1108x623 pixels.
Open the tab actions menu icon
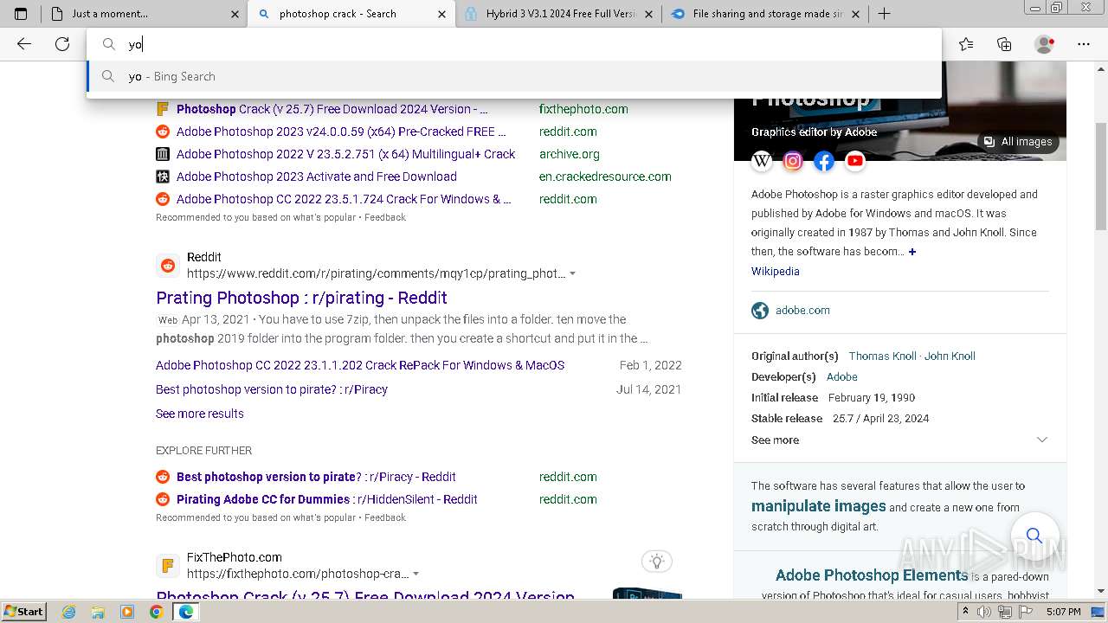point(21,14)
